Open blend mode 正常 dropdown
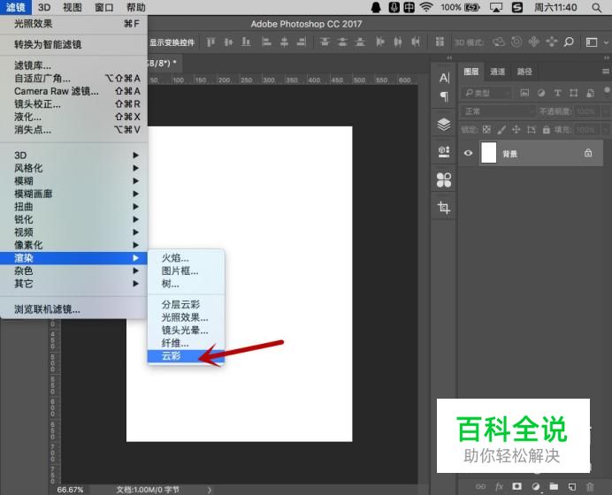 point(498,111)
